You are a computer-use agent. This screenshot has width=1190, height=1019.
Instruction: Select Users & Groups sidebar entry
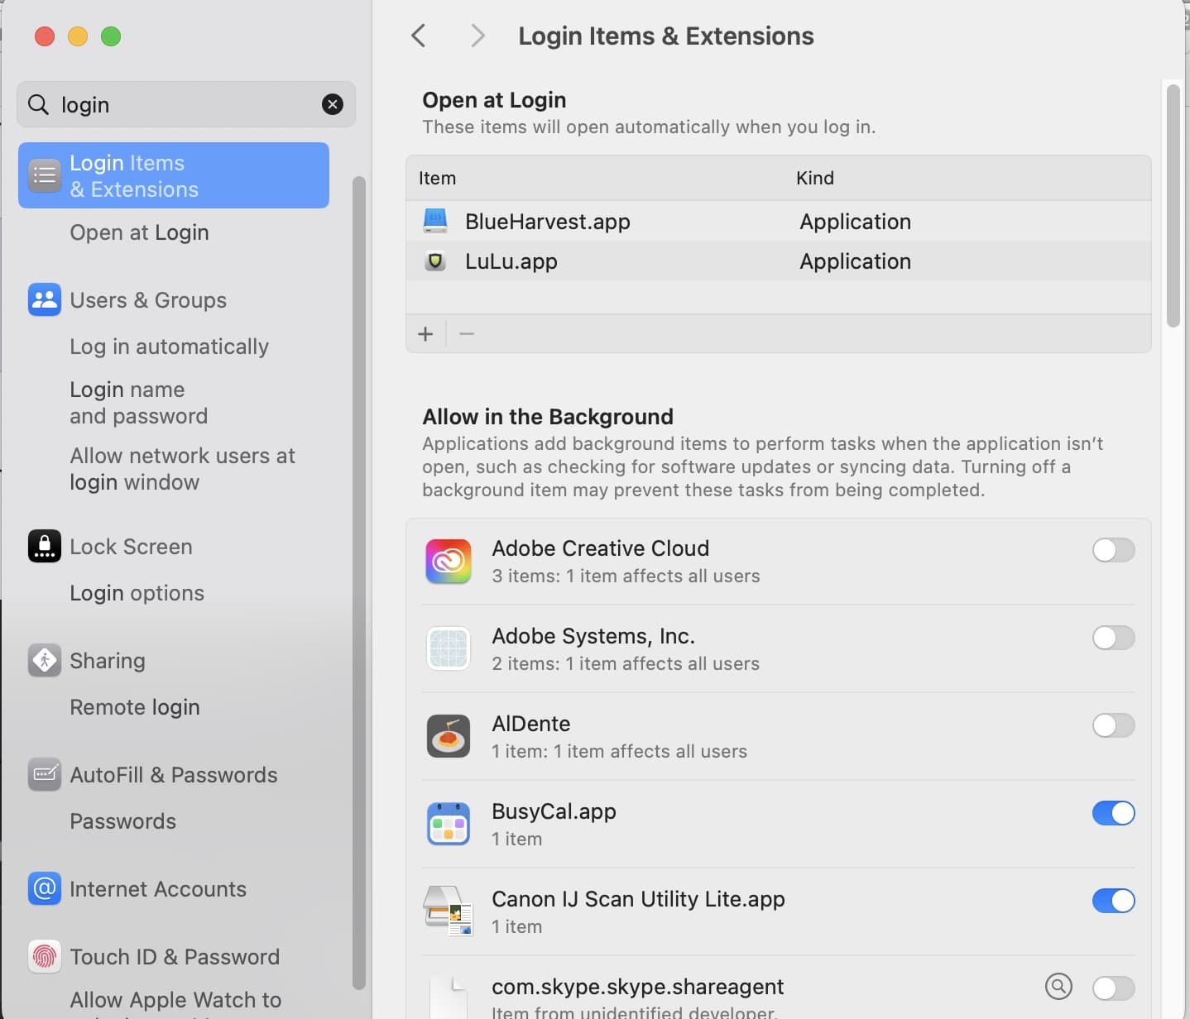pyautogui.click(x=148, y=299)
